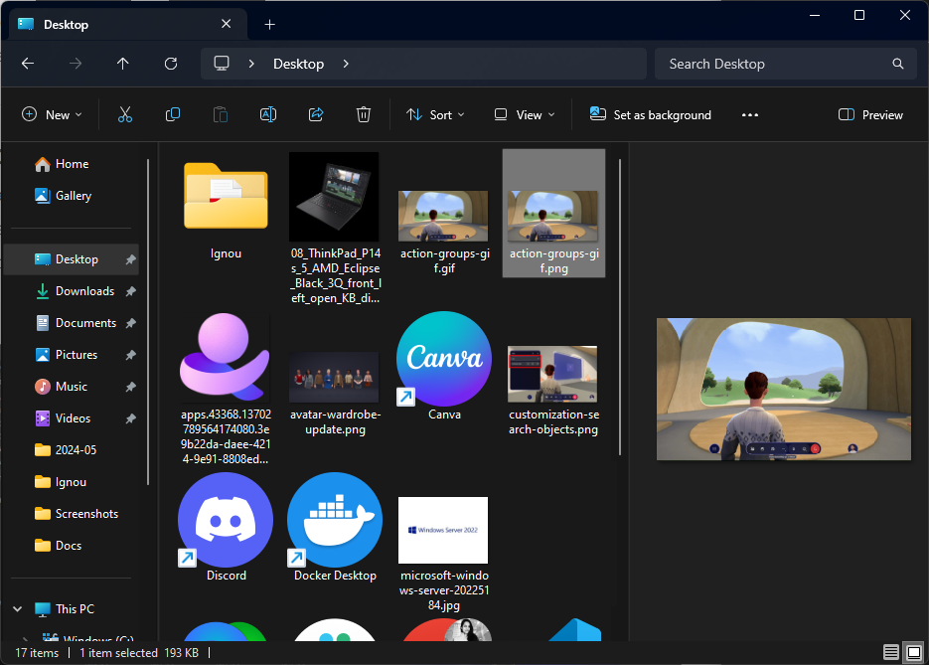Select avatar-wardrobe-update.png thumbnail

coord(335,376)
